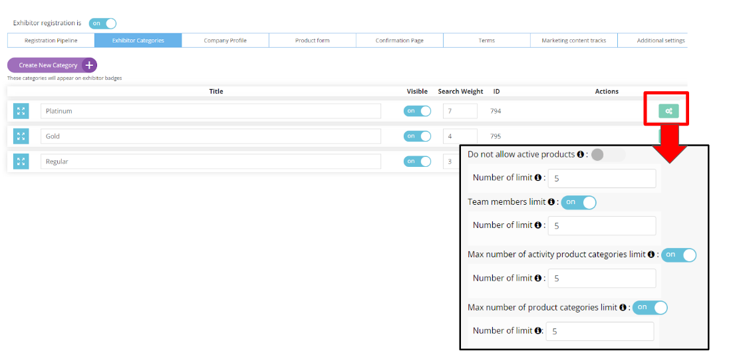Click Number of limit field under product categories limit

click(600, 332)
